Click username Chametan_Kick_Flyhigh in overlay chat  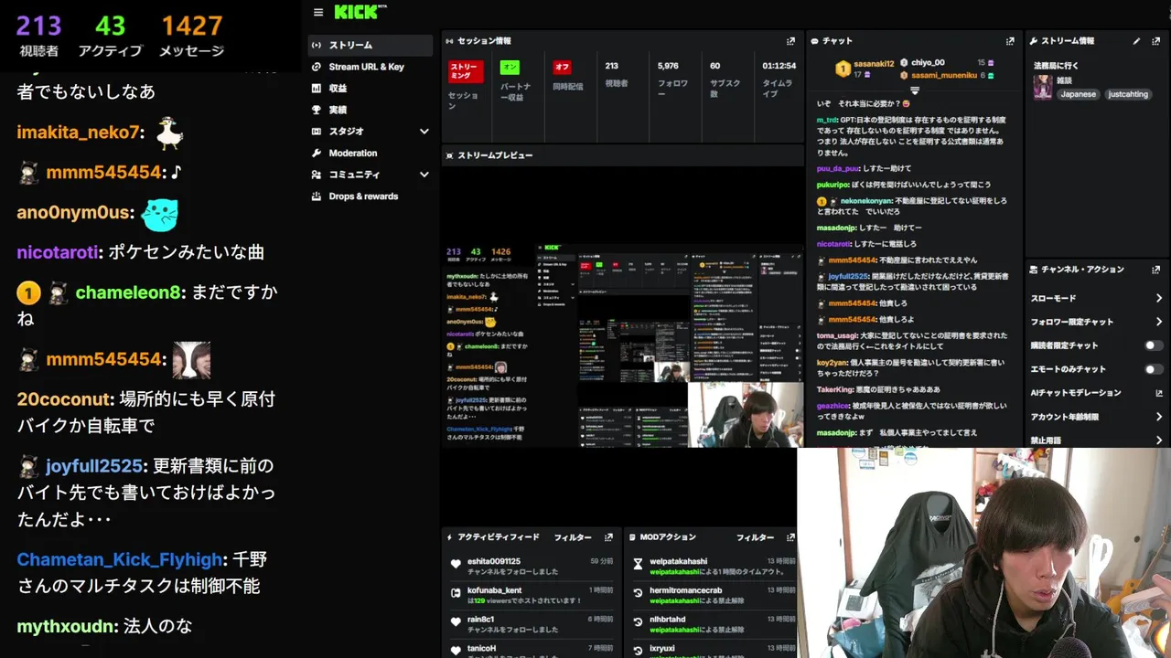[x=119, y=559]
